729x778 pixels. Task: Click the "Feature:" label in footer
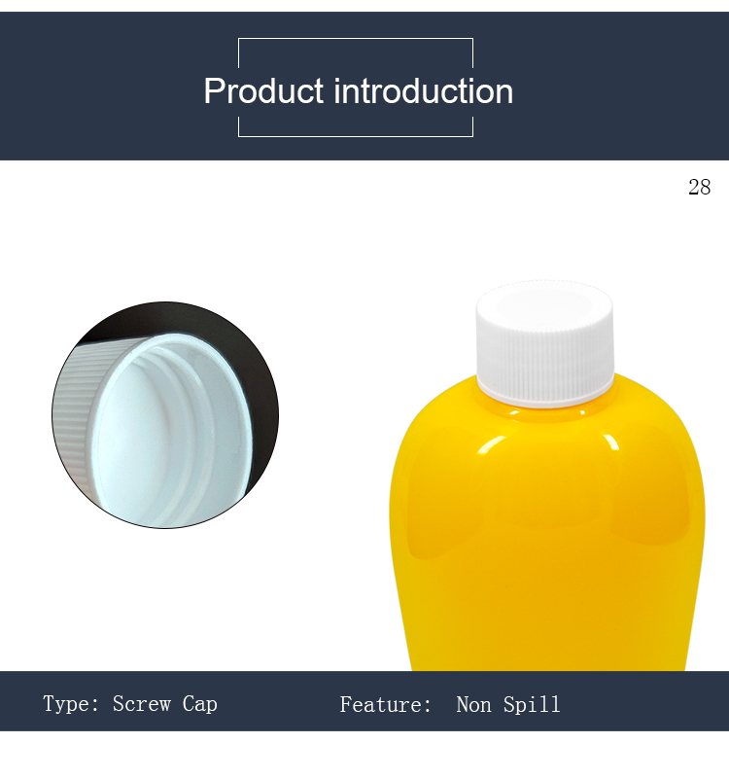point(385,704)
